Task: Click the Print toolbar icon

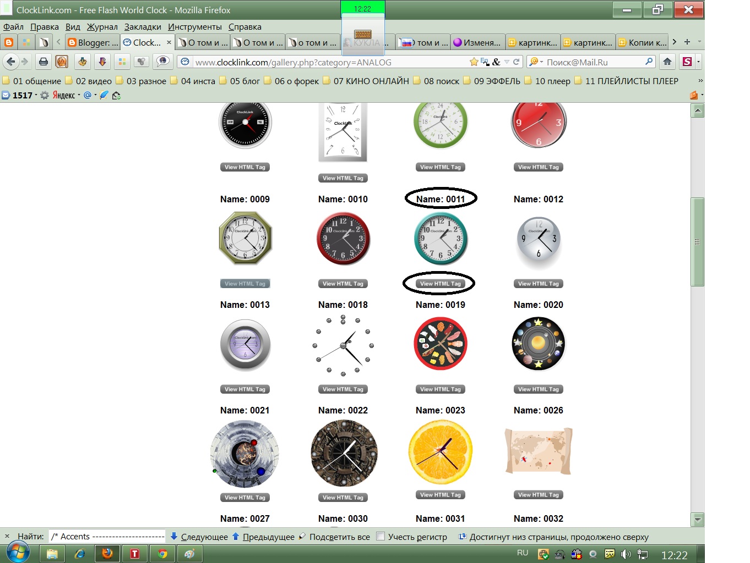Action: (x=44, y=62)
